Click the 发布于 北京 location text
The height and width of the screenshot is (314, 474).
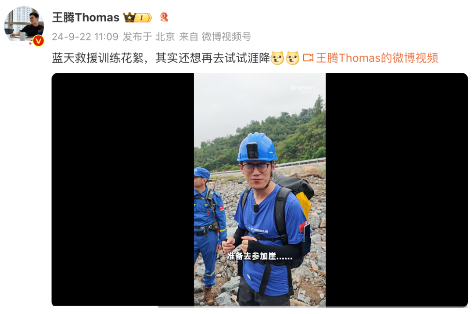(x=148, y=36)
